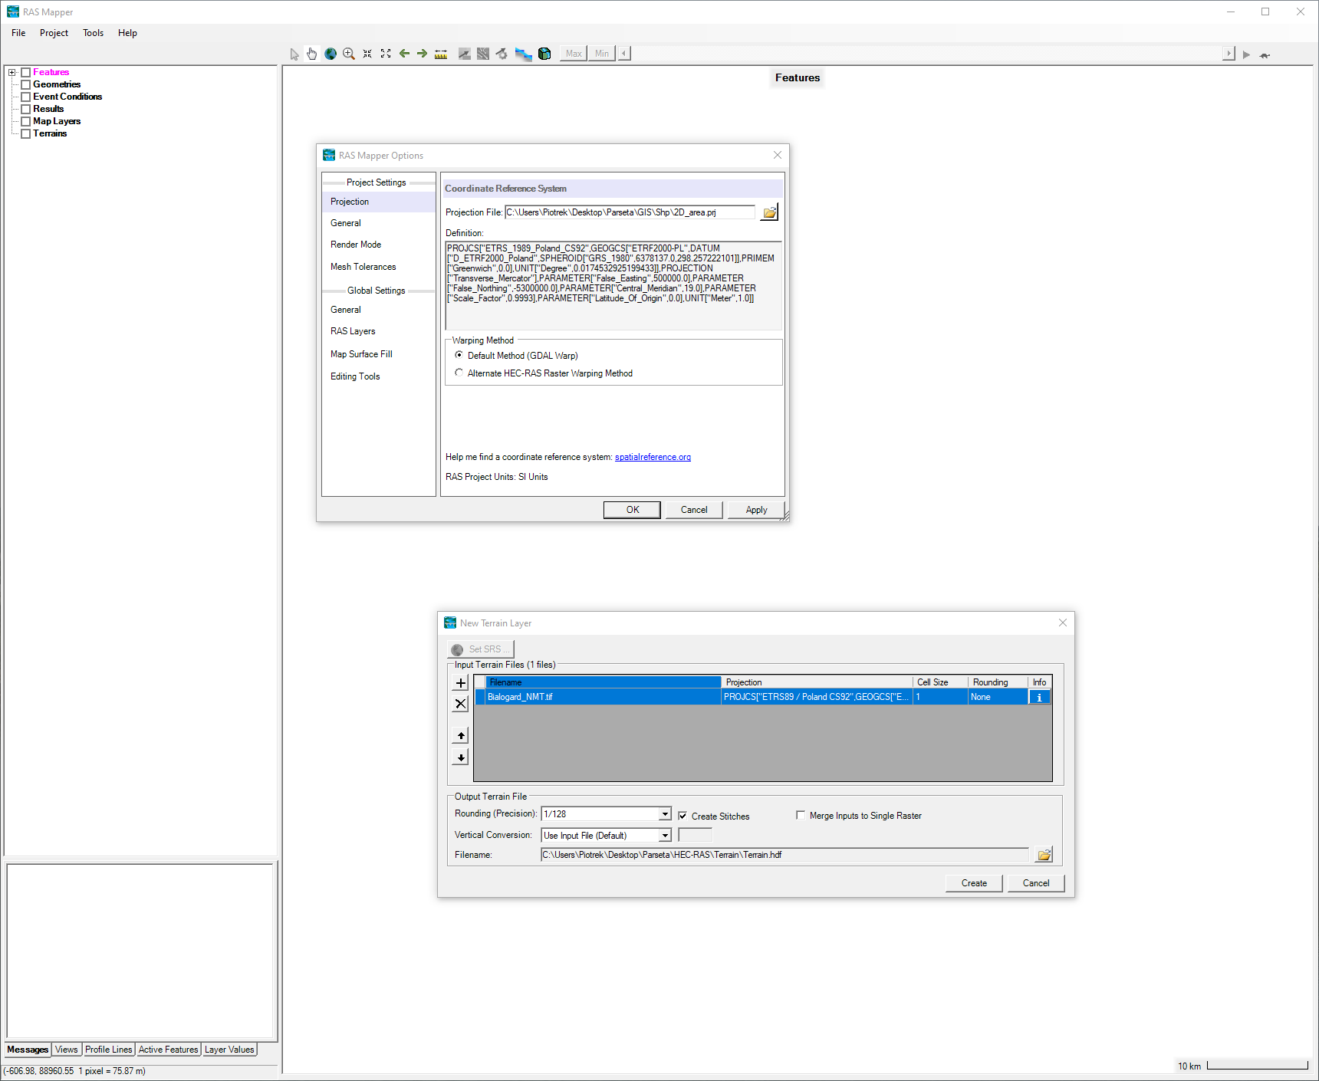Uncheck the Create Stitches checkbox
This screenshot has height=1081, width=1319.
tap(683, 816)
